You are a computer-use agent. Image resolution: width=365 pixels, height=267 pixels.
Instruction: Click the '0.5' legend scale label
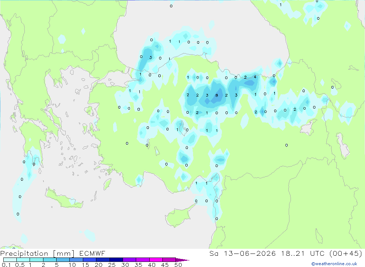[x=20, y=265]
